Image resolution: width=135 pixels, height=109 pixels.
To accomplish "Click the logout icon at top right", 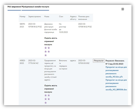I will coord(123,9).
